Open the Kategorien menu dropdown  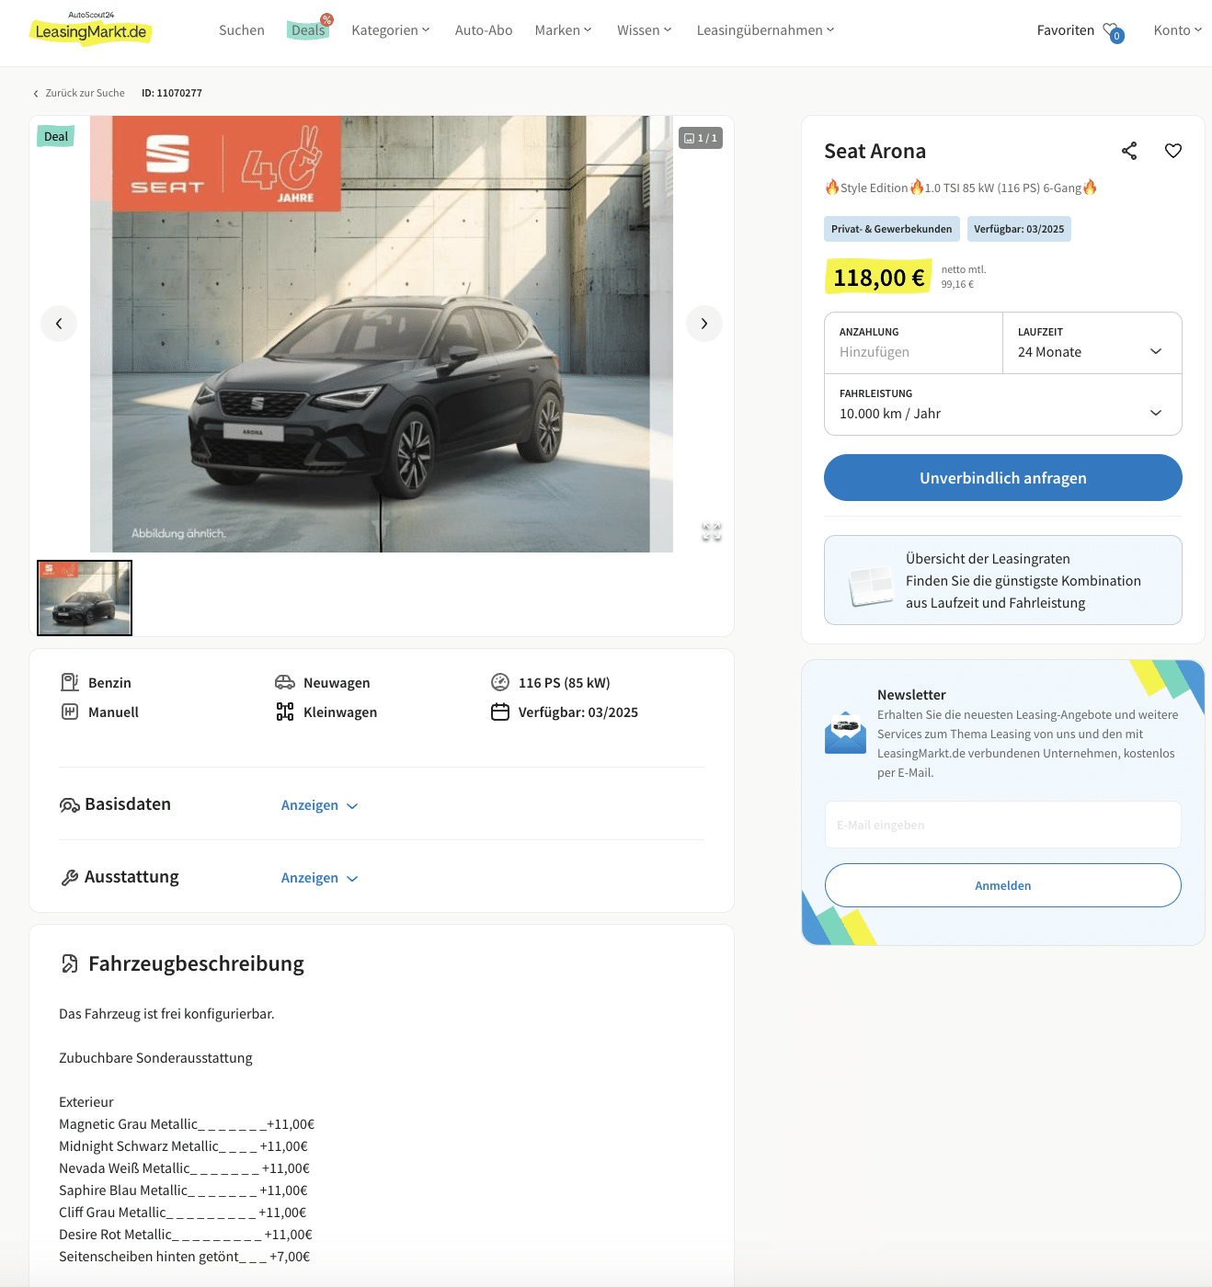(x=391, y=30)
